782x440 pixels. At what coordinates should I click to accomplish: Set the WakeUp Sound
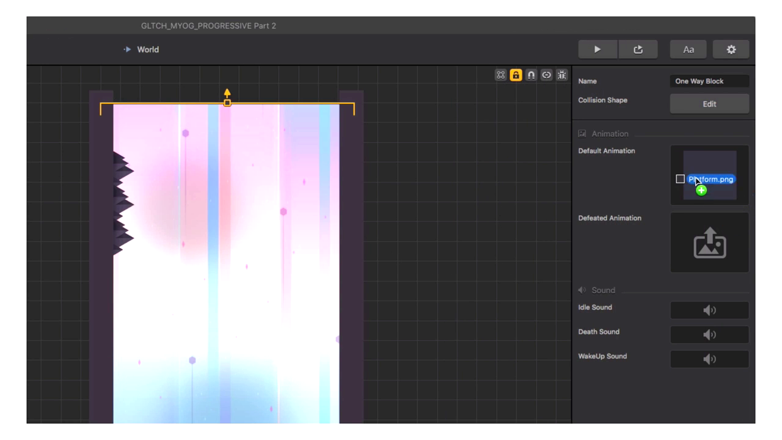[709, 359]
